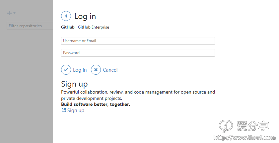Click the checkmark circle icon for Log in
Viewport: 279px width, 143px height.
(x=66, y=70)
